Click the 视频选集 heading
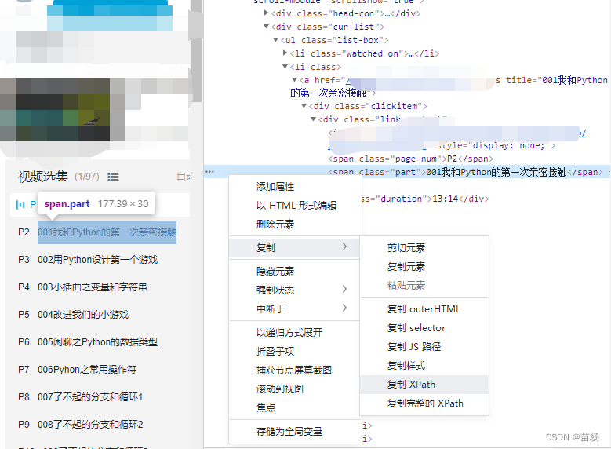611x449 pixels. 43,177
